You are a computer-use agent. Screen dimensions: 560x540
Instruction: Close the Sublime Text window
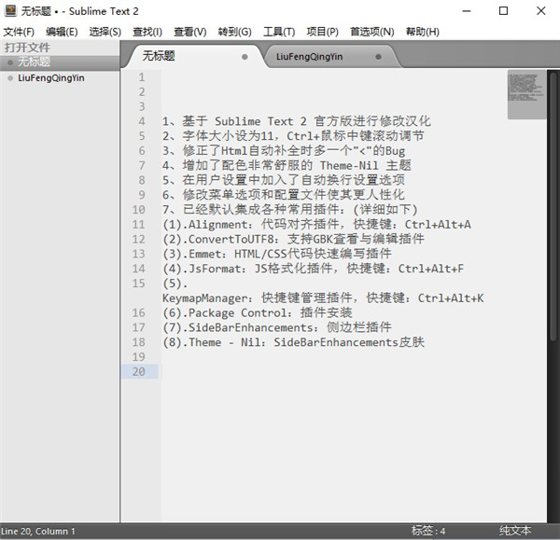click(541, 11)
